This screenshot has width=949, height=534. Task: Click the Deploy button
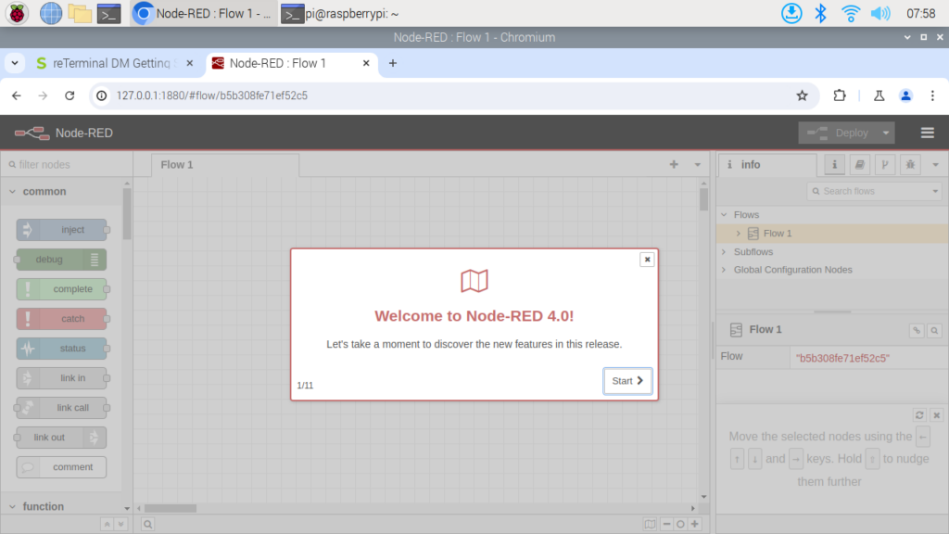tap(838, 133)
